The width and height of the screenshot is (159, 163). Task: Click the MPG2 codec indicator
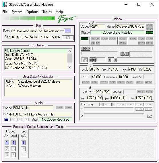click(x=149, y=25)
